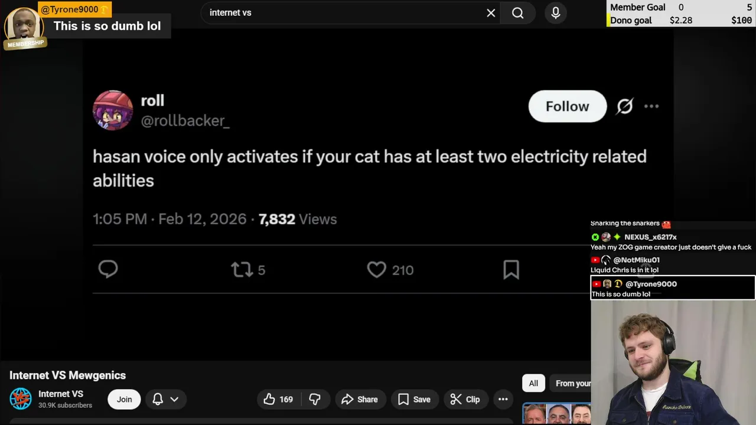Like the tweet with the heart icon

[376, 270]
